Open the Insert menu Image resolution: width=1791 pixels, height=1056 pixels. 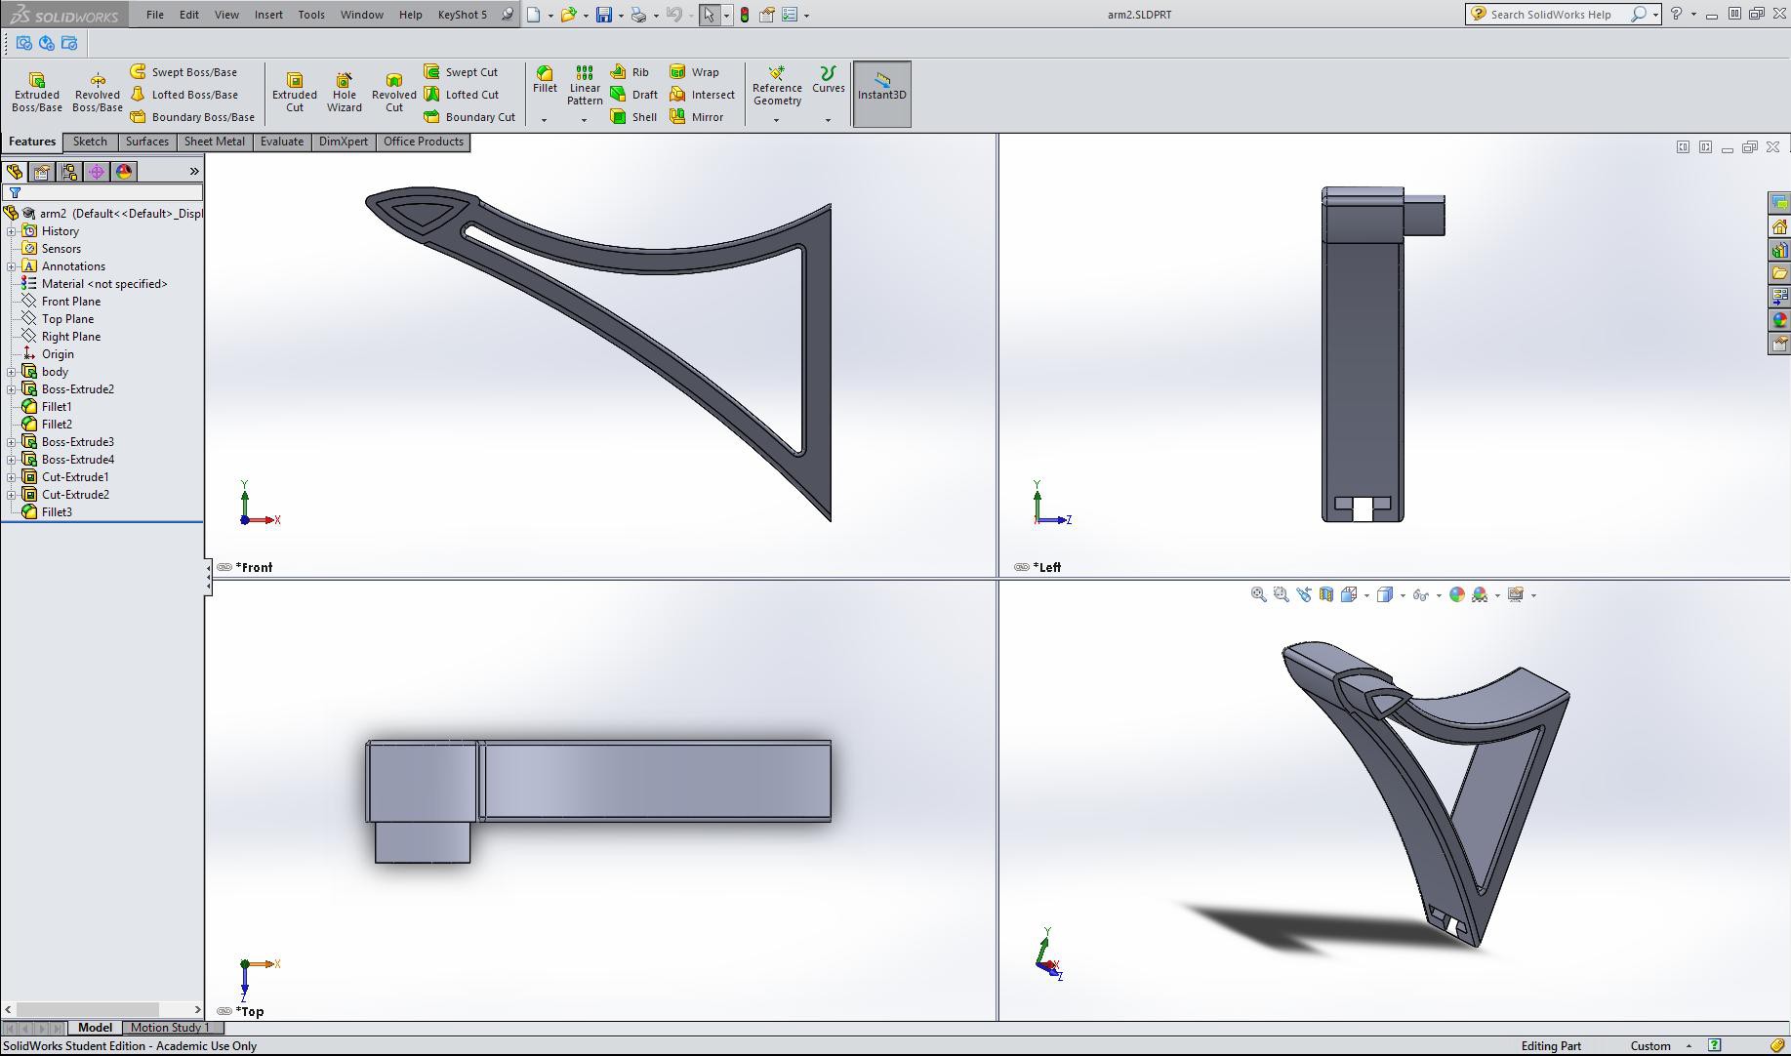pos(268,15)
